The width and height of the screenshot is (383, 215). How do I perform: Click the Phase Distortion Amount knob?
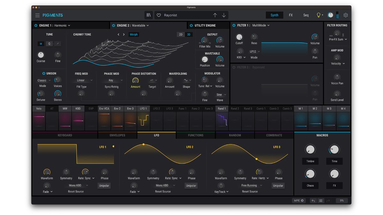coord(135,80)
